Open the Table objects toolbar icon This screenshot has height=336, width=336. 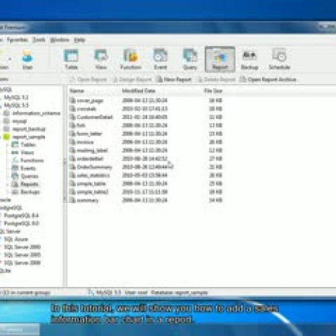tap(71, 59)
